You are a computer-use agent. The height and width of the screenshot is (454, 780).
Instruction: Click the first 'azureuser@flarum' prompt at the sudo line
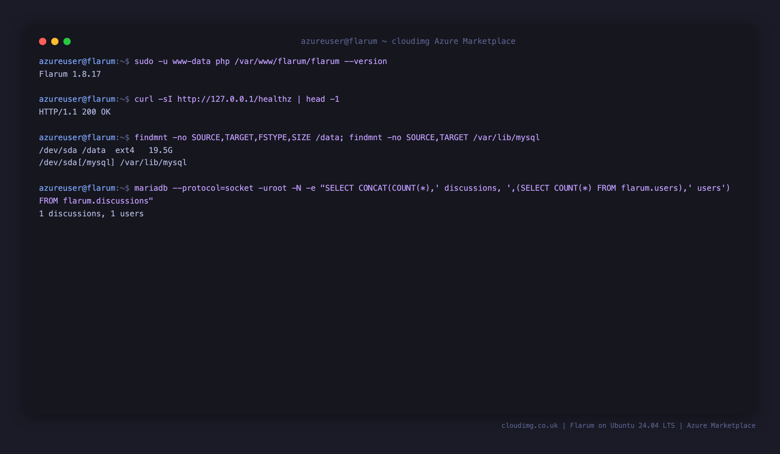coord(77,61)
